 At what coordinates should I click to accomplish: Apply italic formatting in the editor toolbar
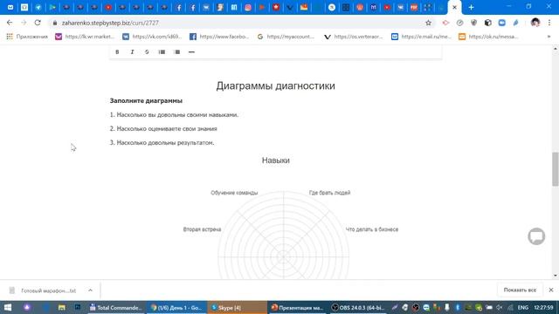click(x=132, y=52)
